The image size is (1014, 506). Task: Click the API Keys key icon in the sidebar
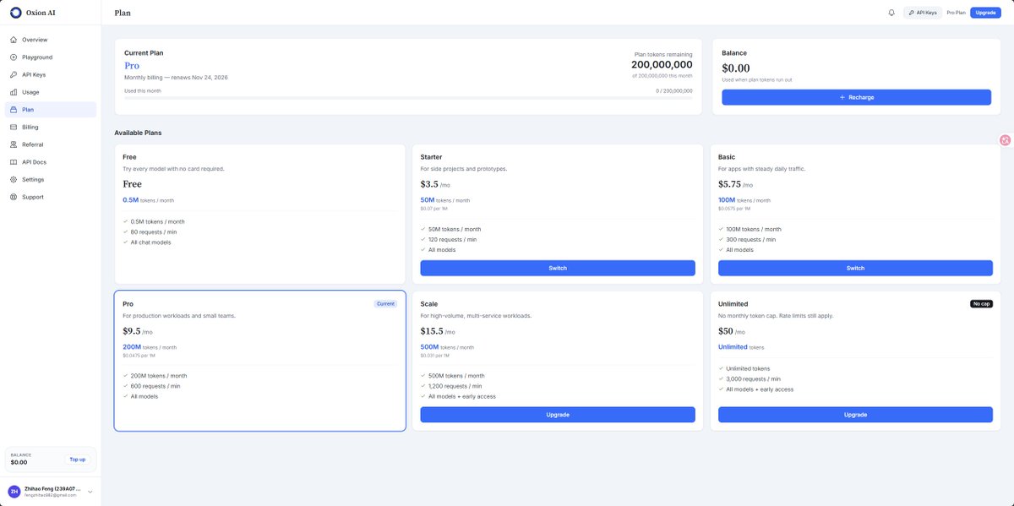click(14, 74)
